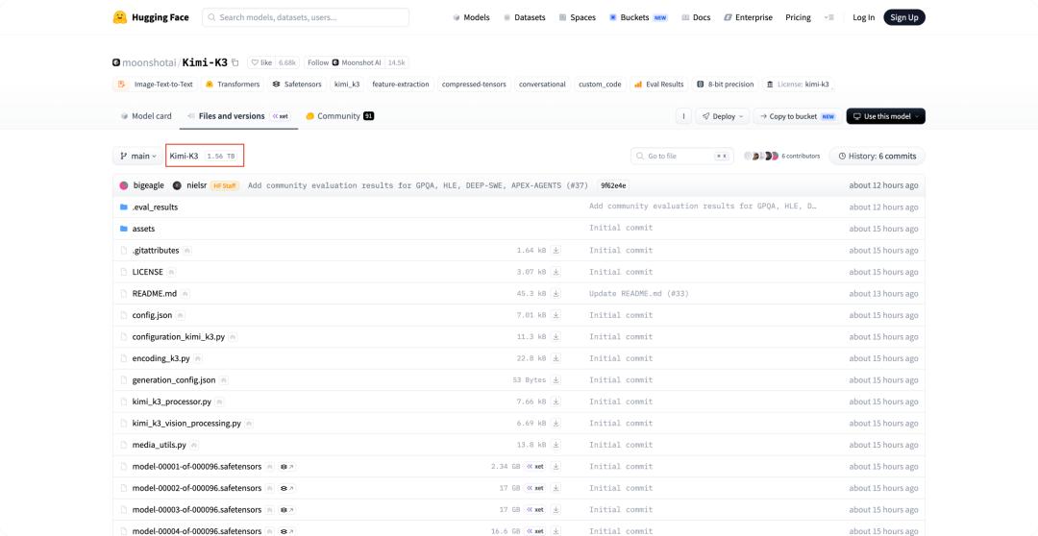Go to Models in top navigation
This screenshot has height=536, width=1038.
(471, 18)
